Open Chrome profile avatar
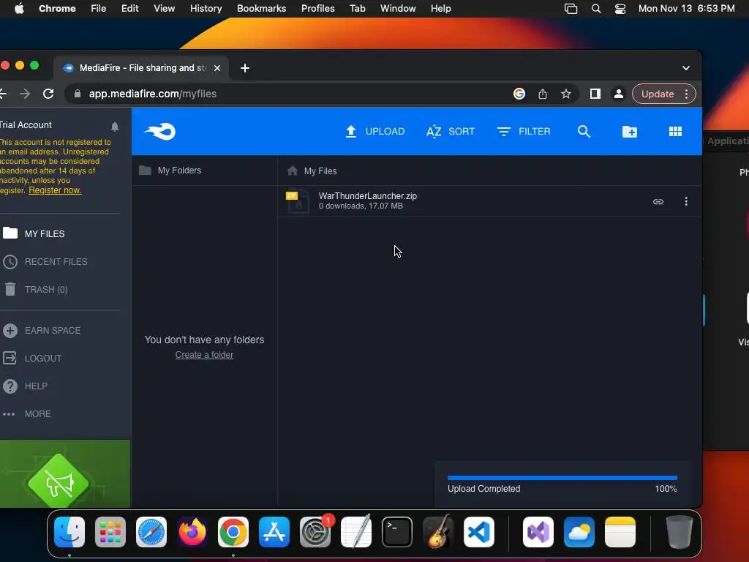This screenshot has height=562, width=749. pos(619,94)
